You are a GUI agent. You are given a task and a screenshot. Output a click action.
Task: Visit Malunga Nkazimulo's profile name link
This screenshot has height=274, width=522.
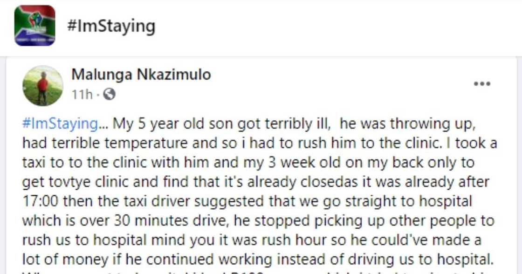coord(141,74)
